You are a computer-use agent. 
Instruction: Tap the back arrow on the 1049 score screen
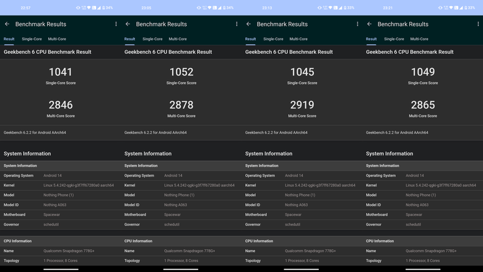click(369, 24)
